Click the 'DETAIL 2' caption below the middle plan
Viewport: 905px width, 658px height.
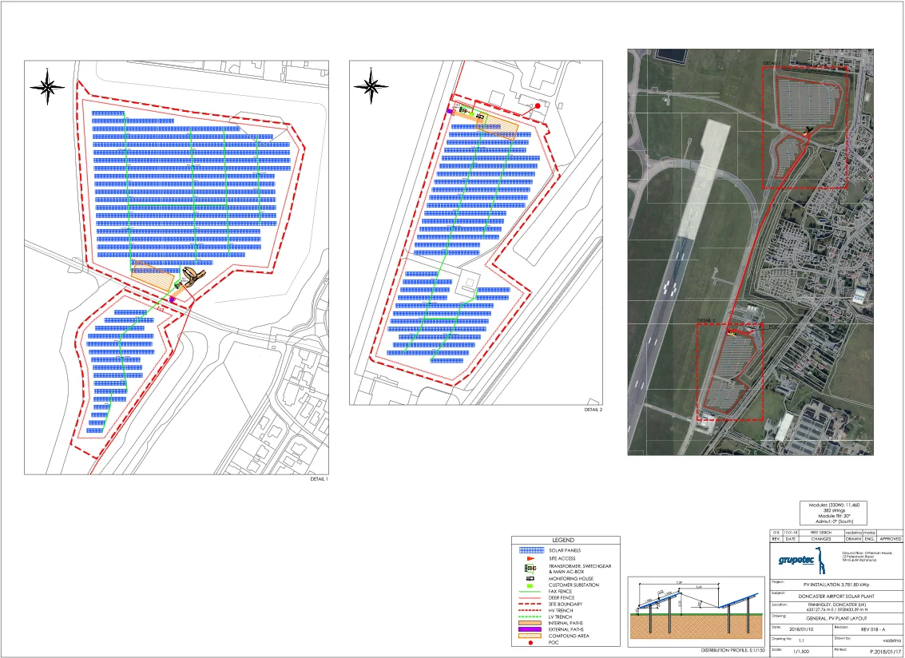tap(593, 409)
